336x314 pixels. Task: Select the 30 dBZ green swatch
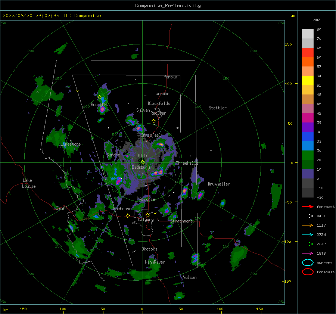pyautogui.click(x=308, y=155)
